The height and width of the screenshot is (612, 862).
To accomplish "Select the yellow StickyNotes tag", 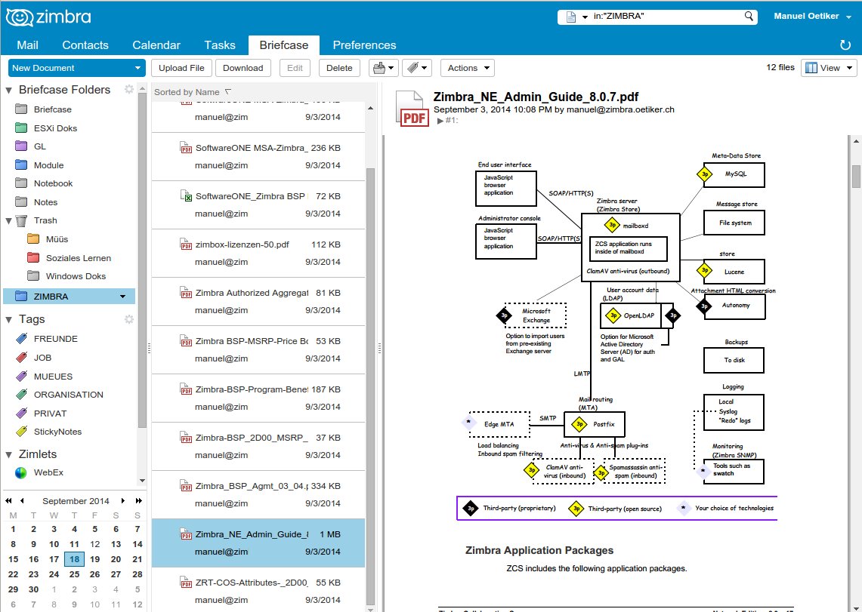I will [x=57, y=432].
